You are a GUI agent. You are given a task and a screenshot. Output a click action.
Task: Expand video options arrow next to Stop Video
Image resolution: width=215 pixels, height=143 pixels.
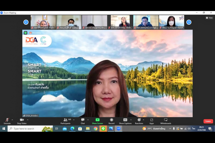[x=28, y=120]
